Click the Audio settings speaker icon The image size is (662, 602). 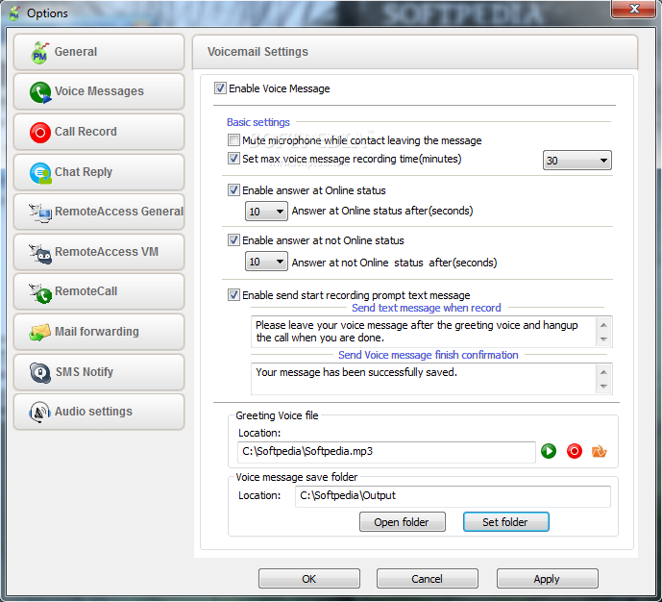tap(39, 412)
